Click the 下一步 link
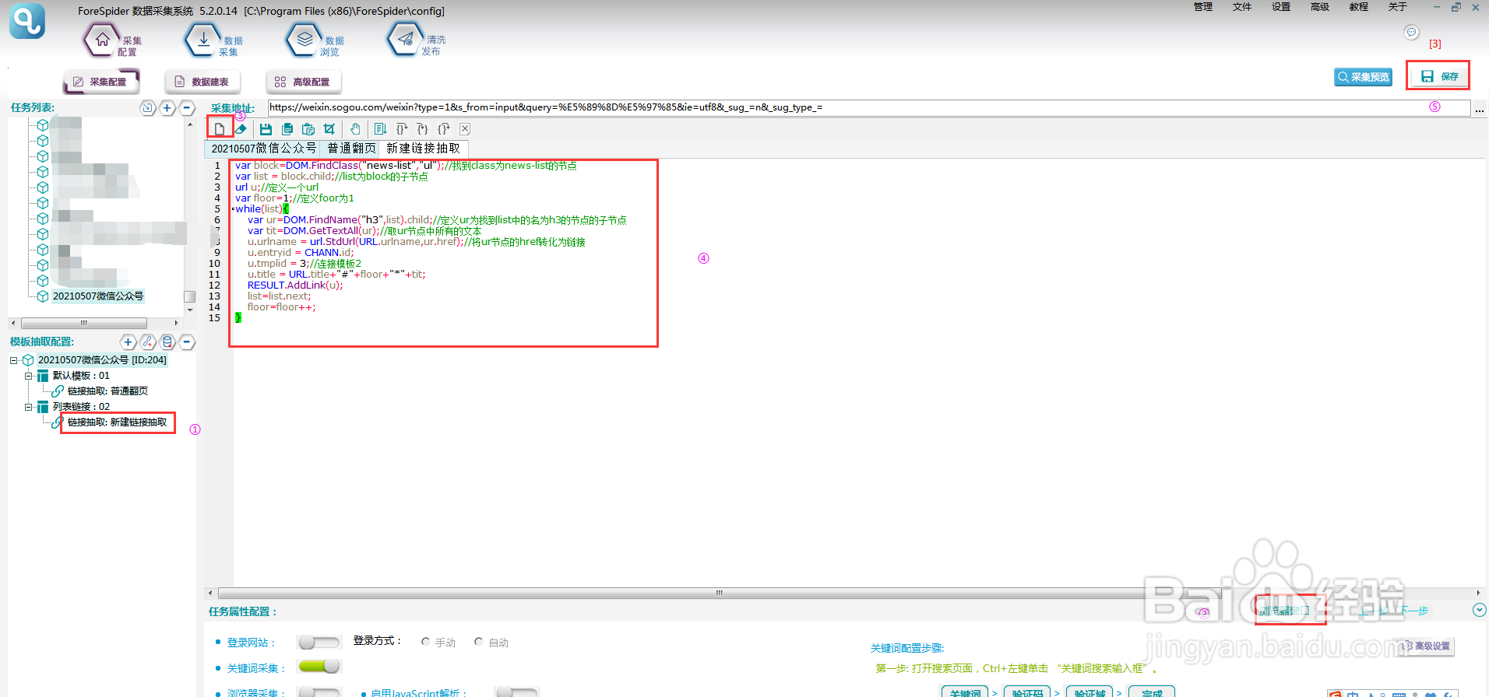Image resolution: width=1489 pixels, height=697 pixels. click(x=1414, y=611)
